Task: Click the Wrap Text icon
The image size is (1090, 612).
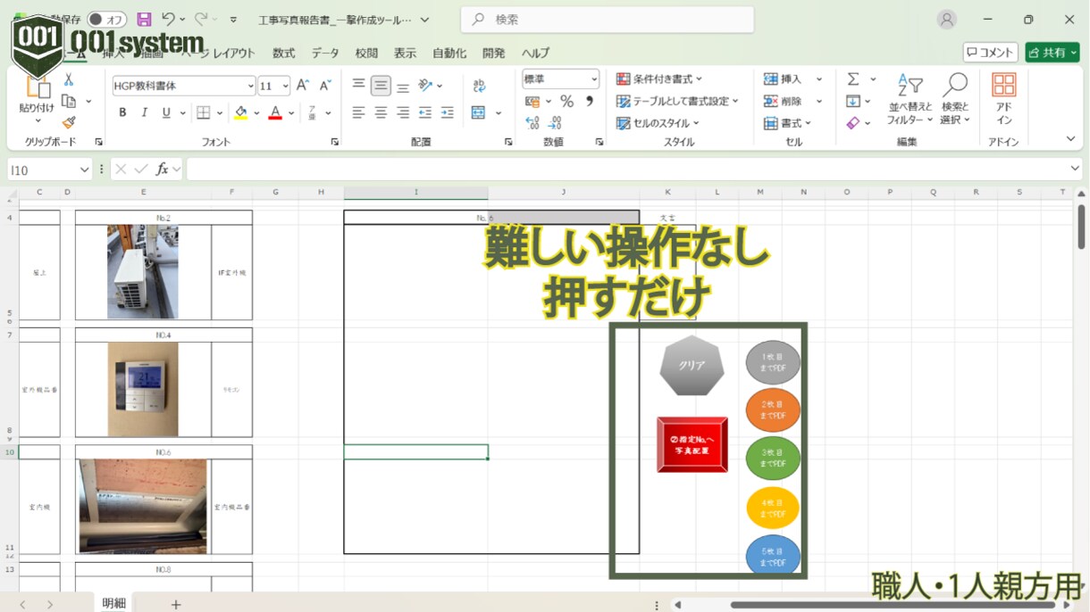Action: click(479, 86)
